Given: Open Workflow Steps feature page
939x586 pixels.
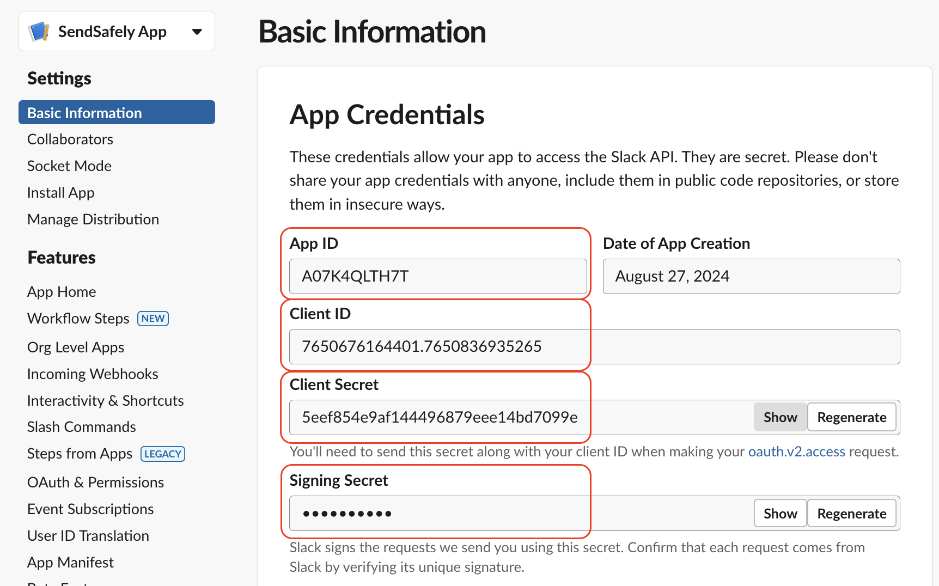Looking at the screenshot, I should [x=78, y=319].
